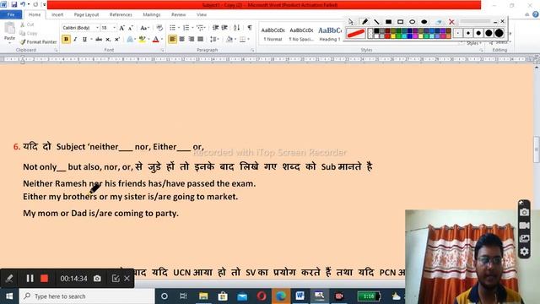Switch to the View tab

[x=202, y=15]
